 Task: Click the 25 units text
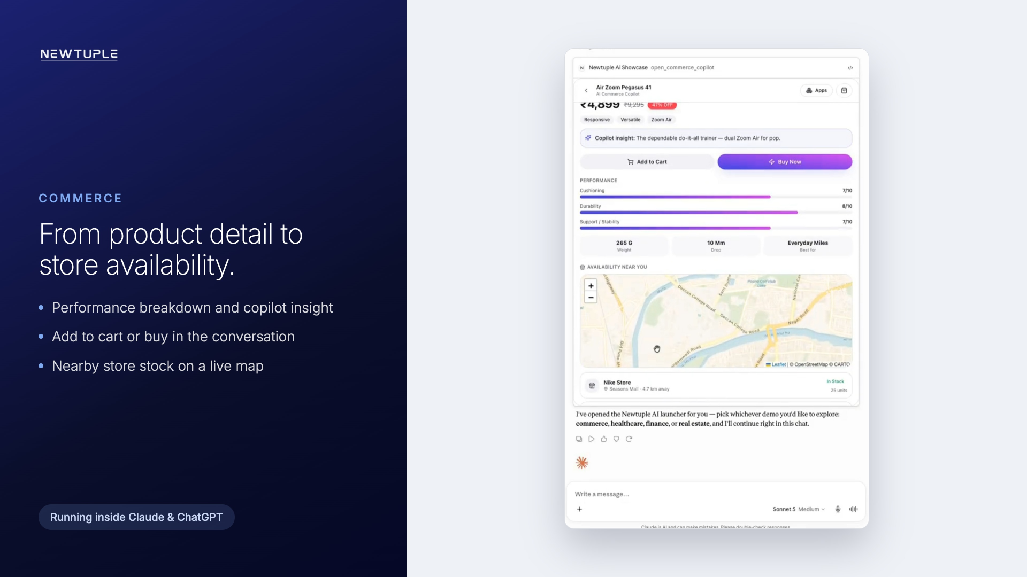tap(839, 391)
